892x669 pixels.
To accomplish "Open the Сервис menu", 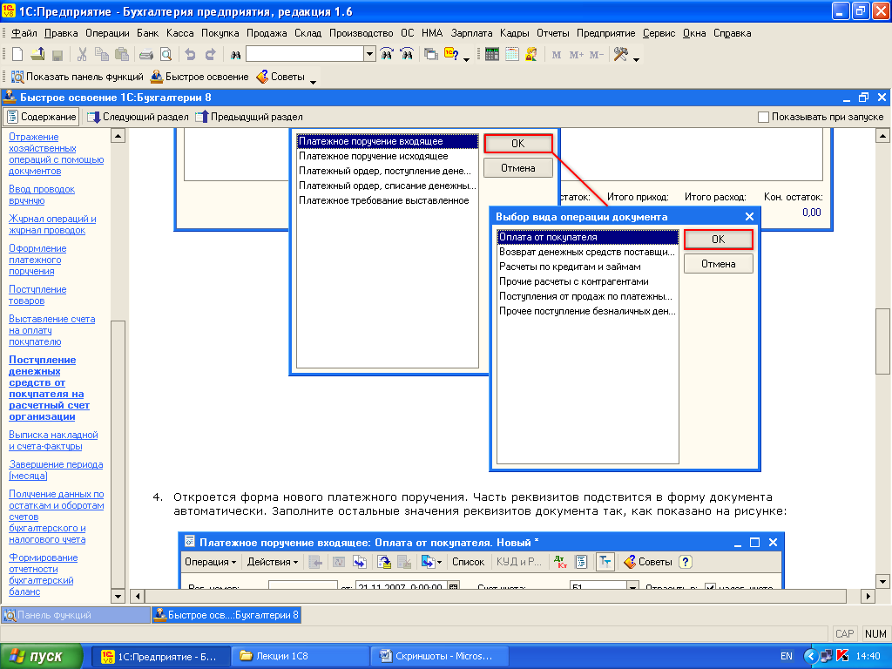I will [x=659, y=33].
